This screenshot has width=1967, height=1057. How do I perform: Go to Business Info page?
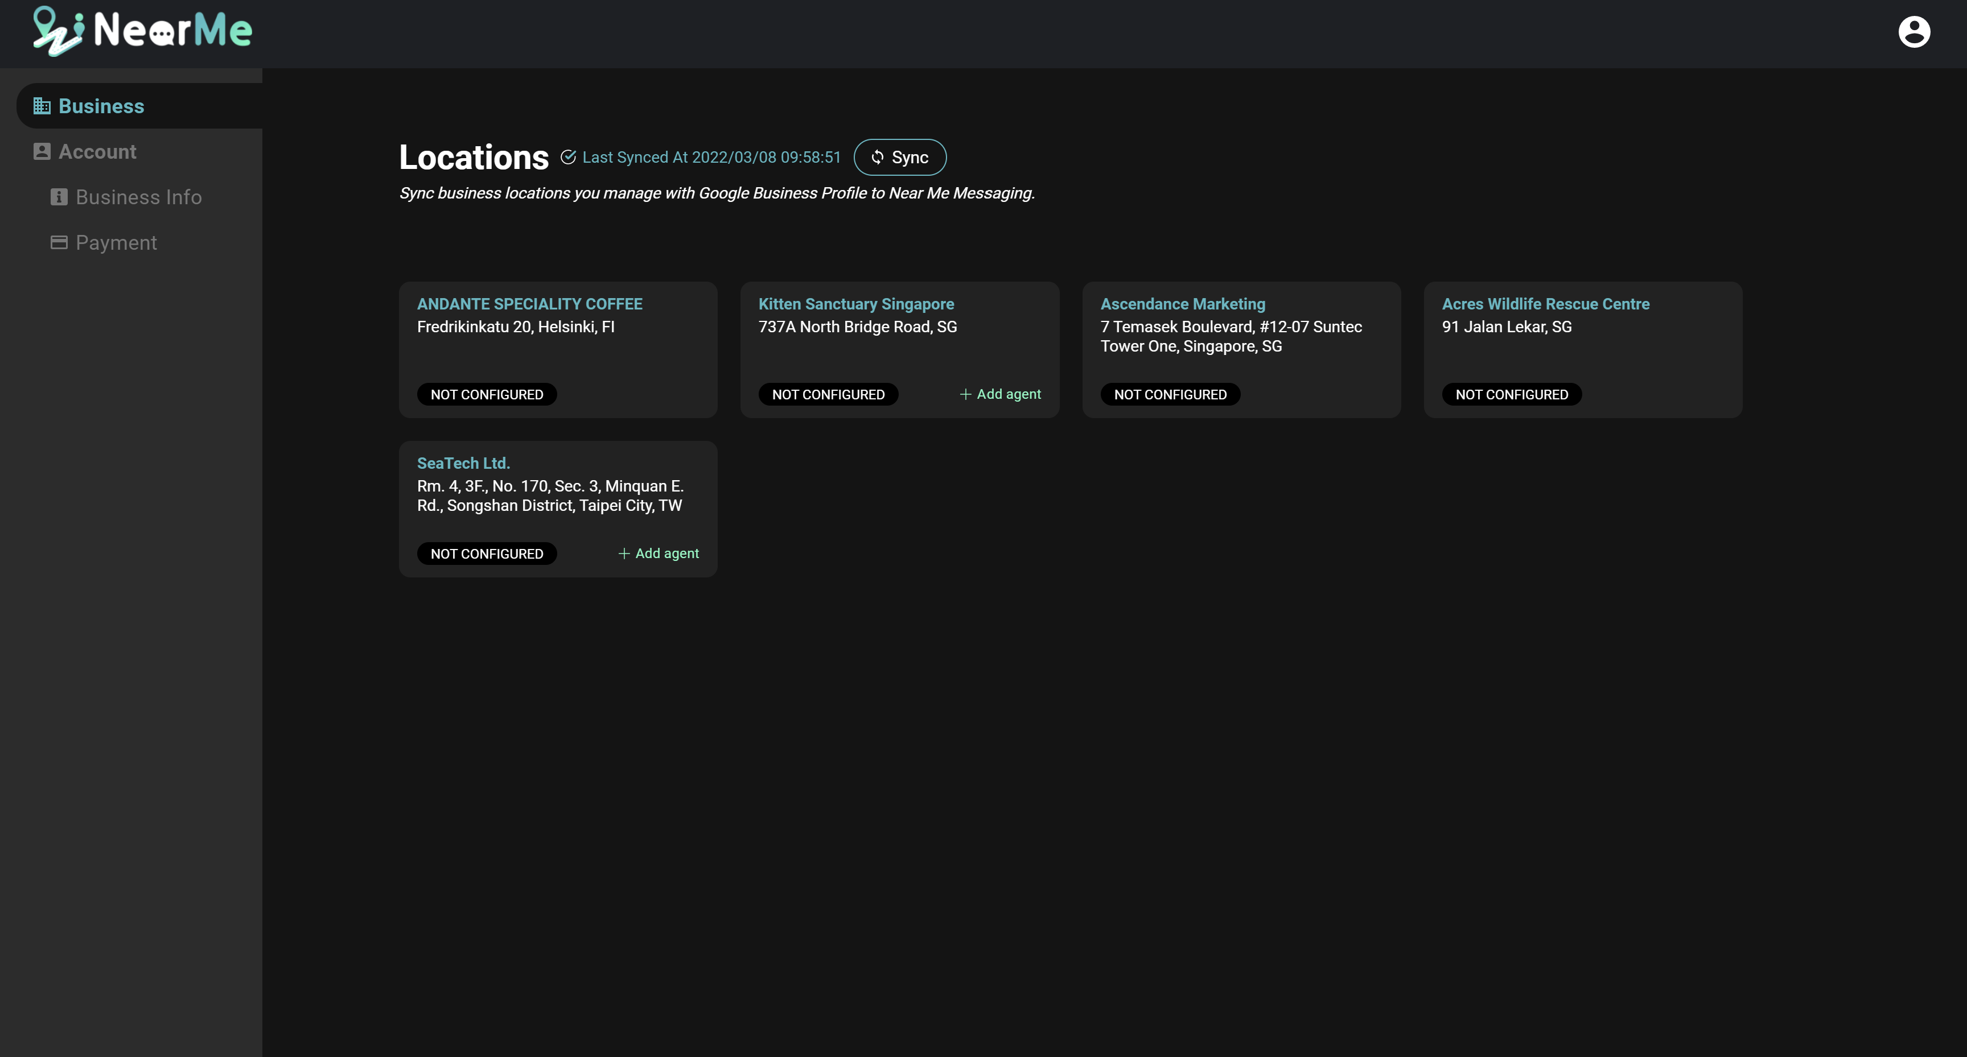[139, 197]
